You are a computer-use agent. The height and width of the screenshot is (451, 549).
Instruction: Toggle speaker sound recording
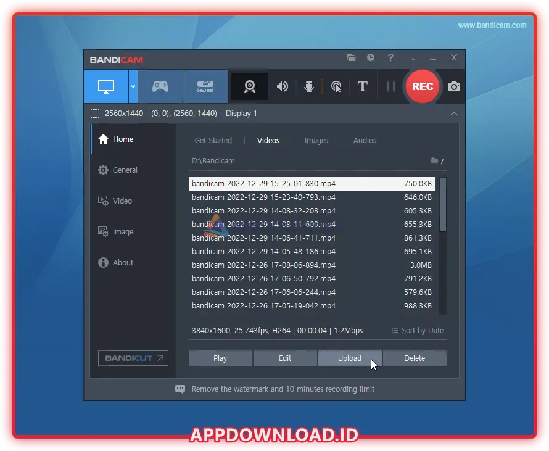click(x=283, y=87)
